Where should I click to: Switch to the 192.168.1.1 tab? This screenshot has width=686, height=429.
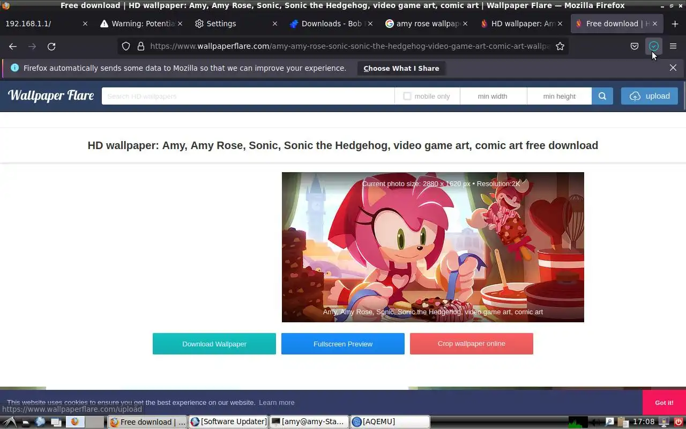point(47,24)
